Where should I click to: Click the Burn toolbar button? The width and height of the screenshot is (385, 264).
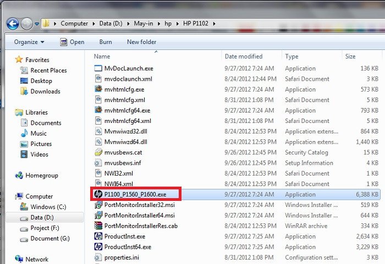(106, 42)
